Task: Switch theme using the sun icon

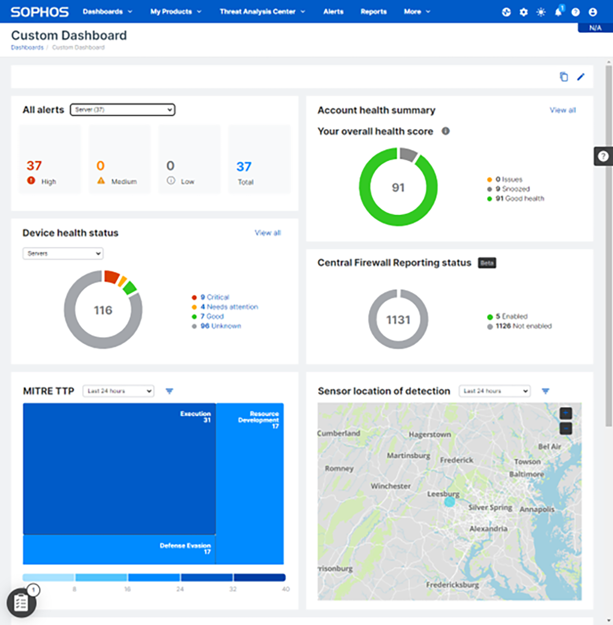Action: 541,12
